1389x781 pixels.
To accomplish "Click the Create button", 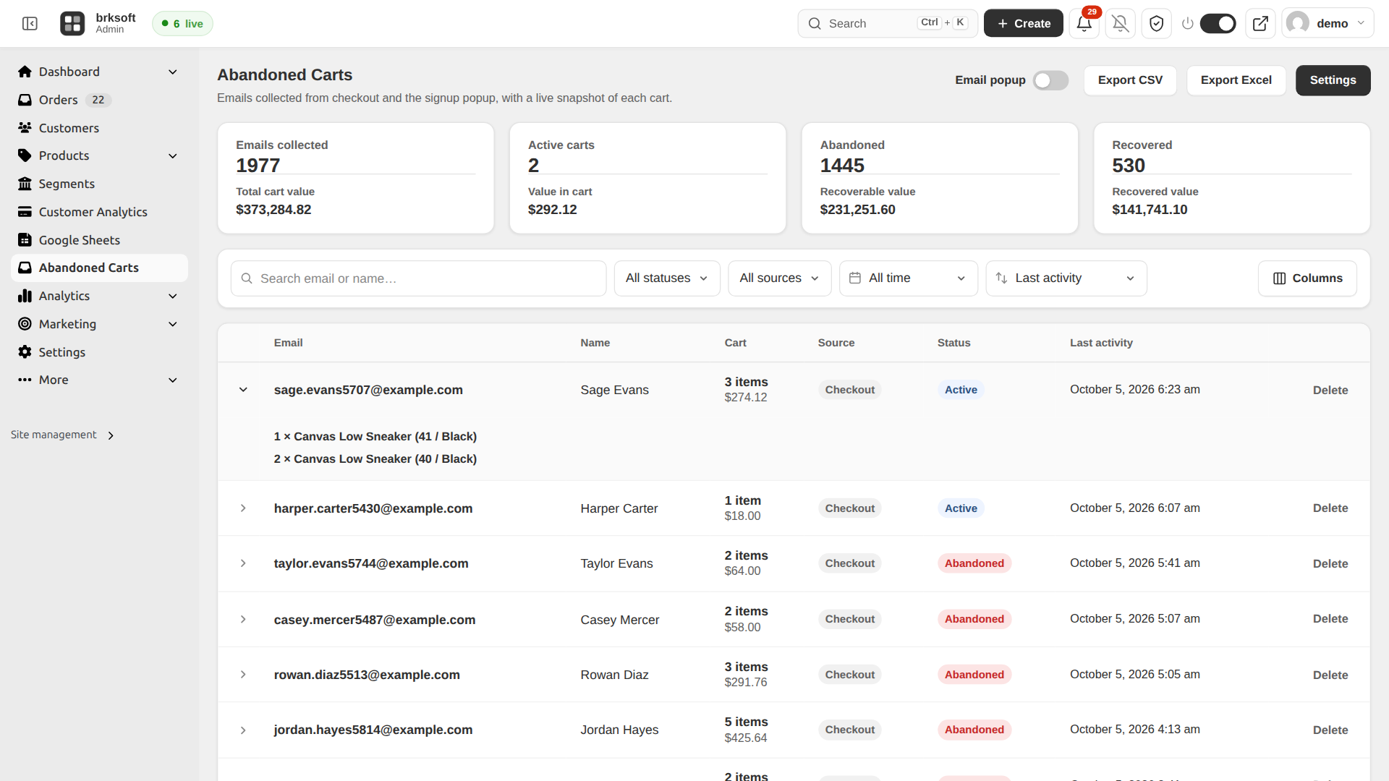I will (1023, 23).
